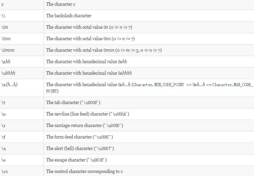The height and width of the screenshot is (176, 254).
Task: Click the \0nn construct cell
Action: point(5,39)
